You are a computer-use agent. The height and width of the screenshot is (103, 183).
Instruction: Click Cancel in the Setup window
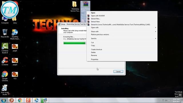click(x=118, y=72)
